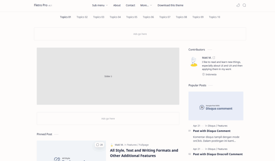Screen dimensions: 275x161
Task: Expand the More... dropdown menu
Action: pos(146,5)
